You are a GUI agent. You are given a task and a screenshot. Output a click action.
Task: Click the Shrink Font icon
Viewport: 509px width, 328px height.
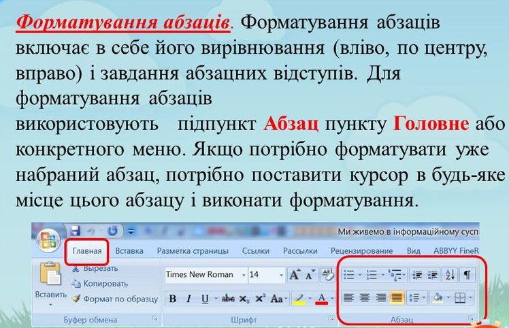pyautogui.click(x=310, y=275)
